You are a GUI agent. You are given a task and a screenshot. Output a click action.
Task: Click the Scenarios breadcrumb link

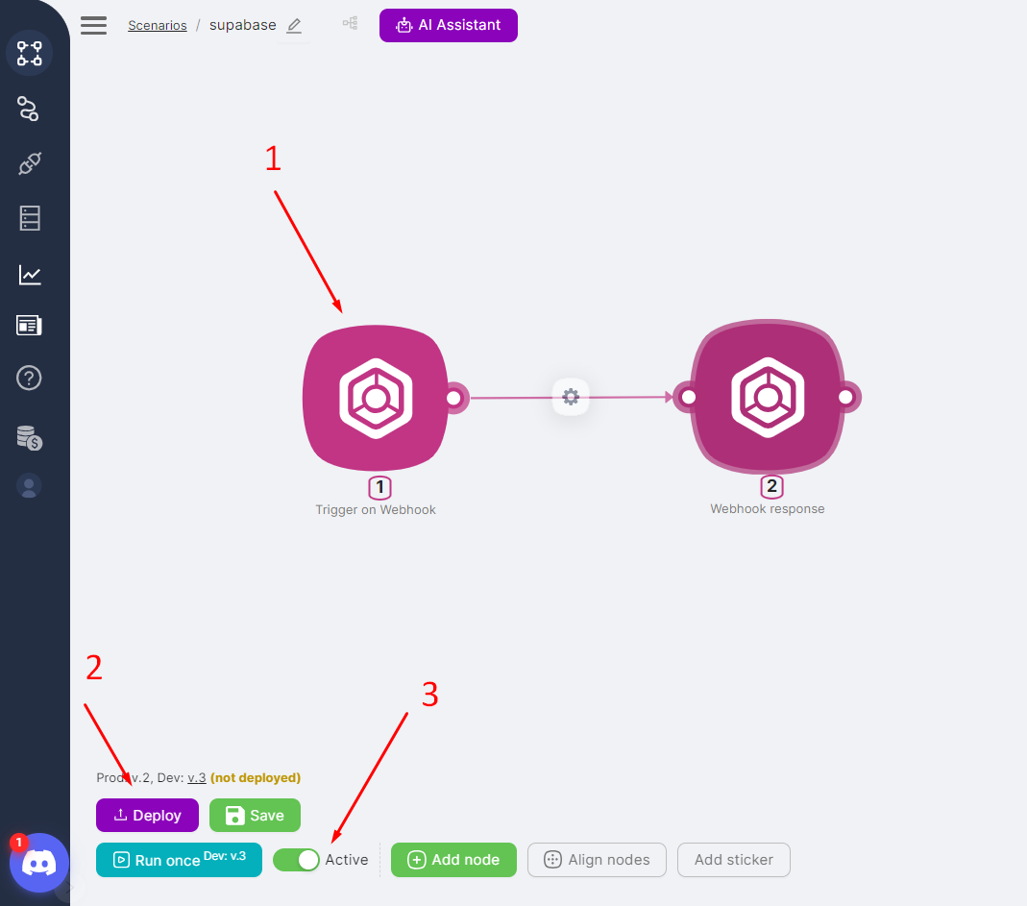pos(158,26)
